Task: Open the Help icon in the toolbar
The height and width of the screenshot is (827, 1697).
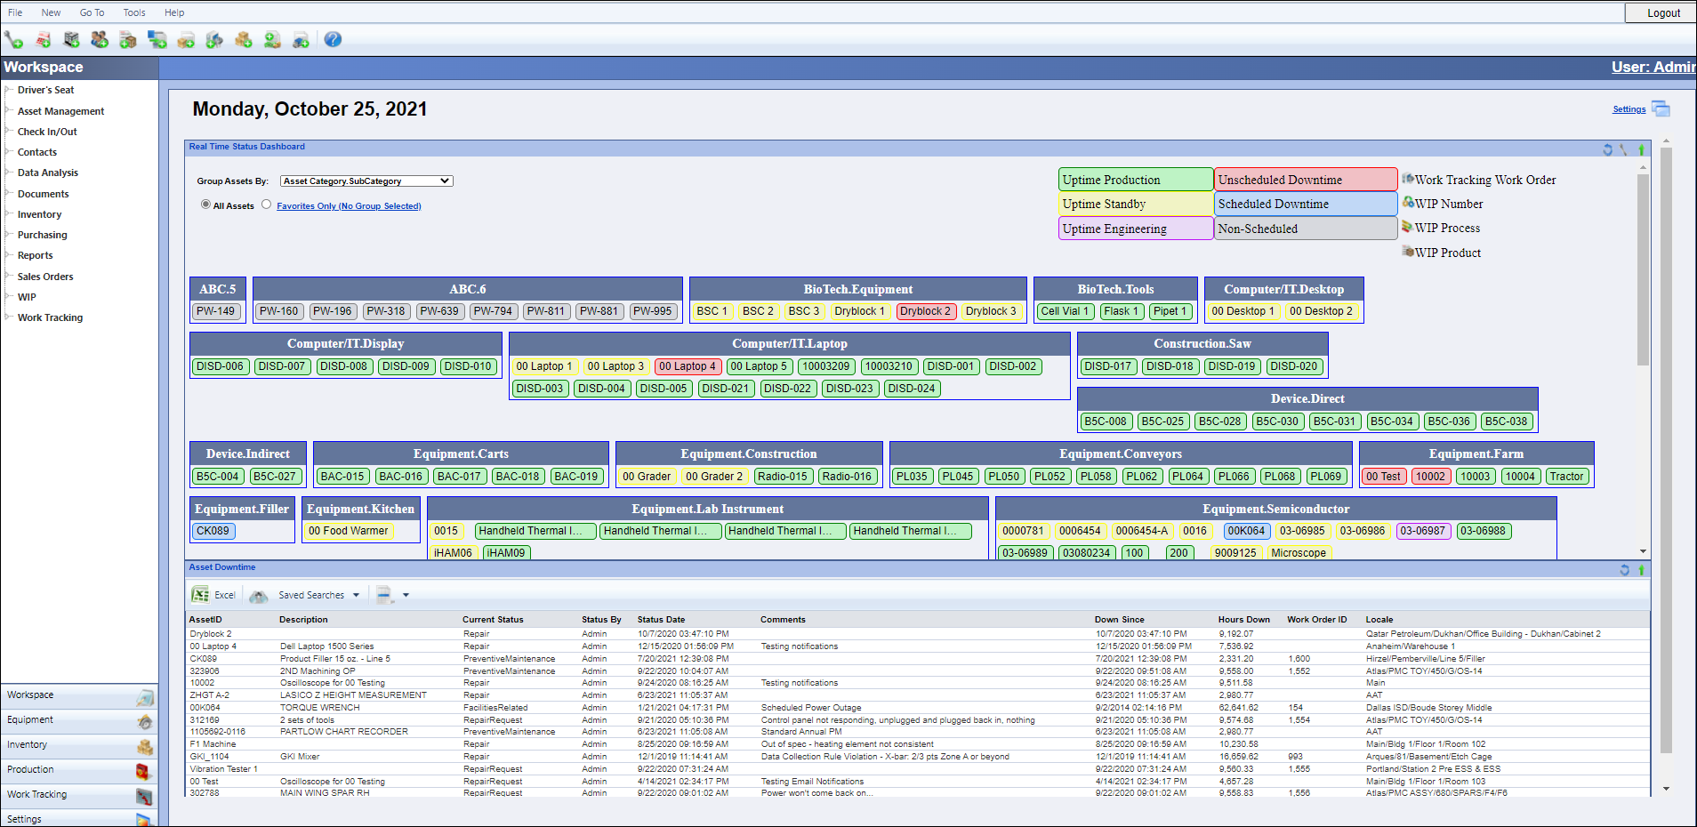Action: [332, 39]
